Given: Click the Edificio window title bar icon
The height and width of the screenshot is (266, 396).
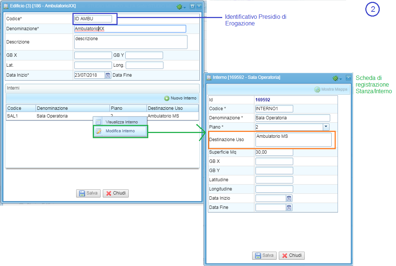Looking at the screenshot, I should tap(6, 6).
